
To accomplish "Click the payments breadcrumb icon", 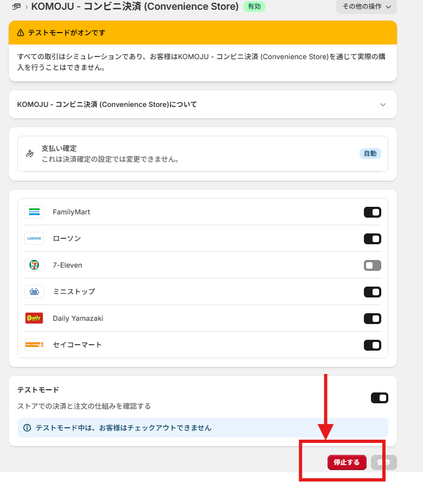I will 16,7.
